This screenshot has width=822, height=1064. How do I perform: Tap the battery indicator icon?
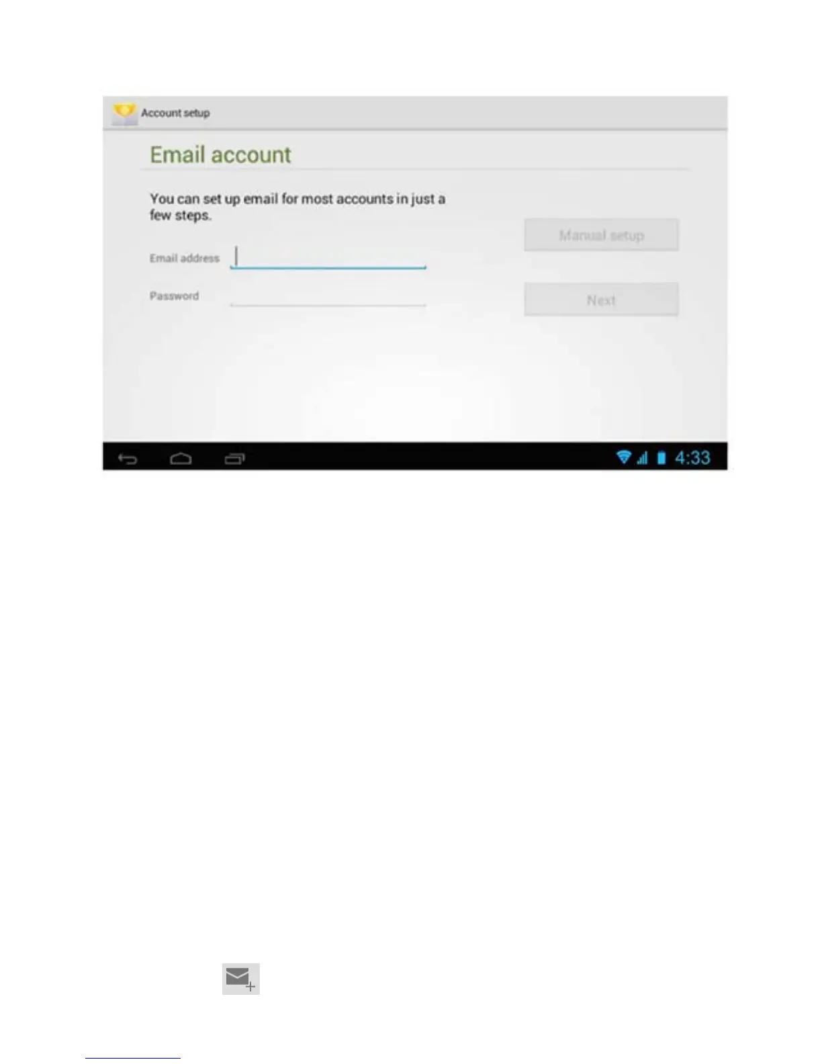(661, 458)
